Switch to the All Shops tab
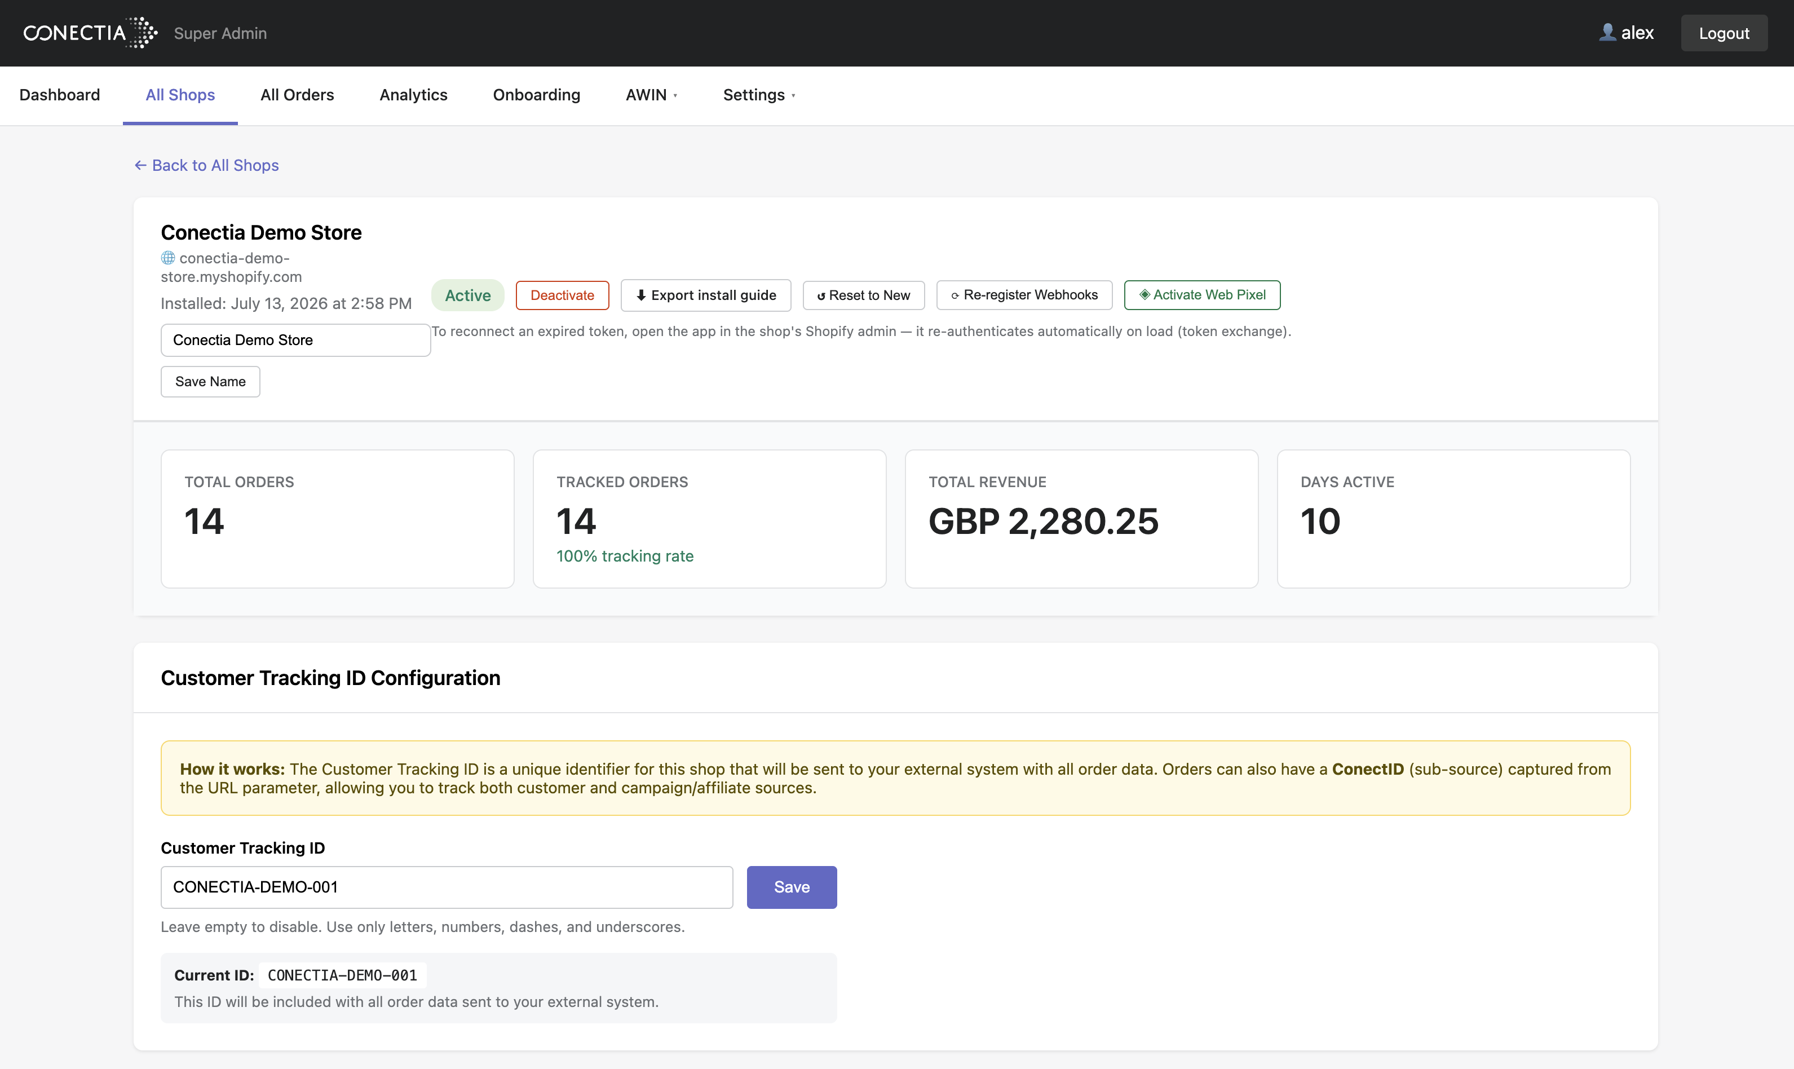The width and height of the screenshot is (1794, 1069). pyautogui.click(x=180, y=95)
